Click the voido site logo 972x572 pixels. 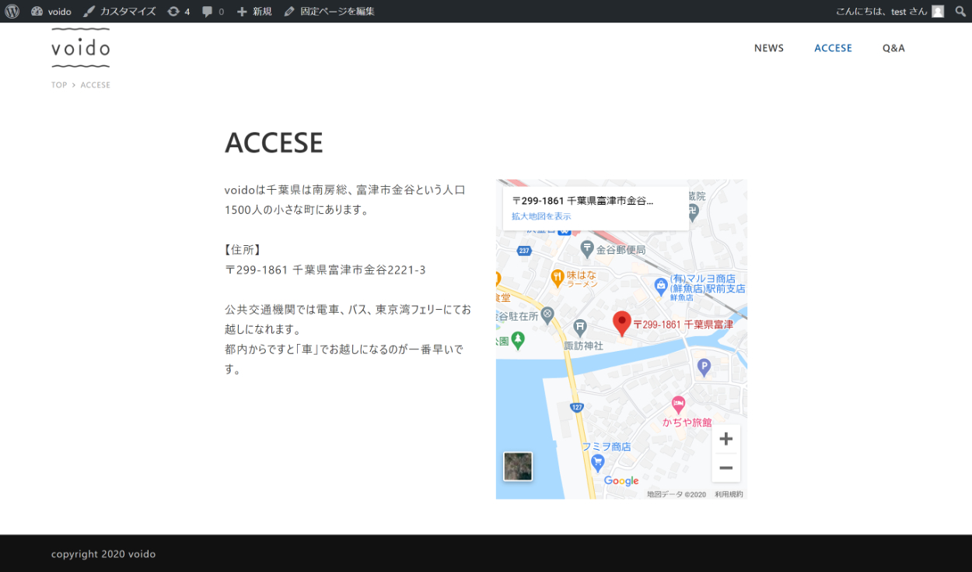[x=81, y=48]
